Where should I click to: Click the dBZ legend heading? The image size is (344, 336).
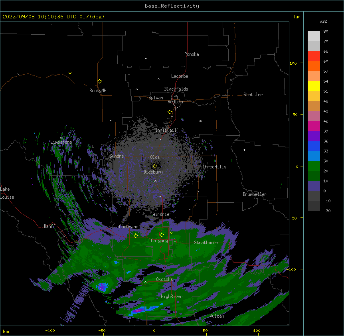coord(323,21)
